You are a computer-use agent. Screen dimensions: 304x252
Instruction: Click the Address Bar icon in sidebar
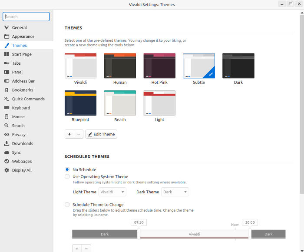7,81
